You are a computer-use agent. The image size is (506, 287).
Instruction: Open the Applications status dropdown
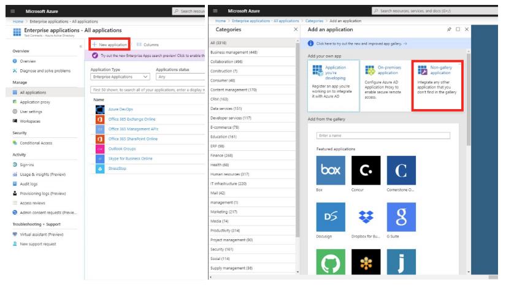click(179, 77)
